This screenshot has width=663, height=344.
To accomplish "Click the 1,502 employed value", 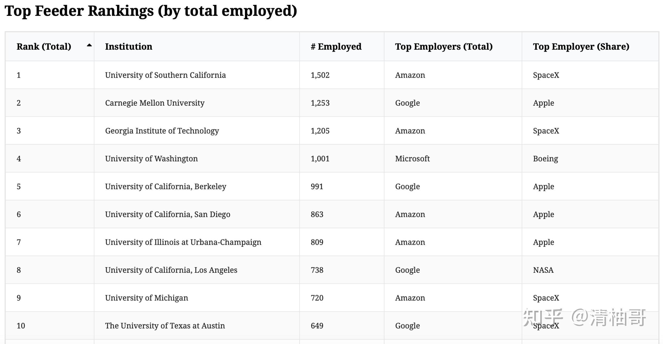I will click(320, 75).
